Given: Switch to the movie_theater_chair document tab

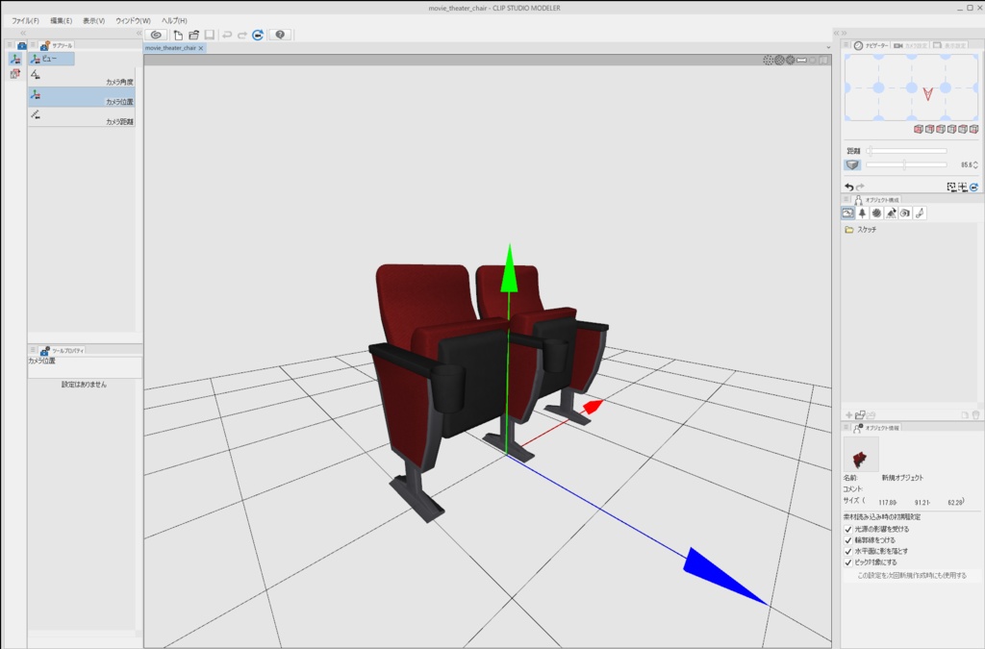Looking at the screenshot, I should pyautogui.click(x=170, y=48).
